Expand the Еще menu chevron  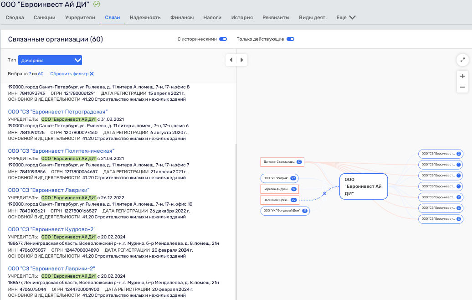pos(352,17)
